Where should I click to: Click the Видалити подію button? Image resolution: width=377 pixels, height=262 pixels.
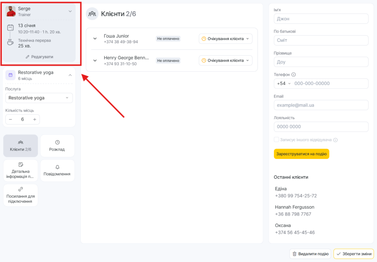coord(310,254)
